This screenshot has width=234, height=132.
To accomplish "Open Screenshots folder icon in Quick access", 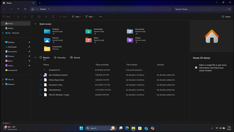I will [47, 49].
